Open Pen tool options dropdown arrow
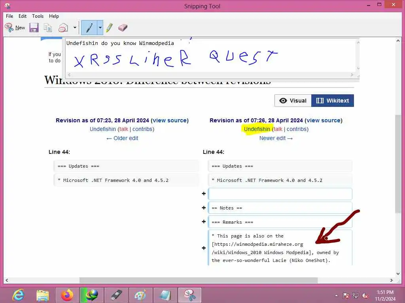Screen dimensions: 405x303 (100, 28)
